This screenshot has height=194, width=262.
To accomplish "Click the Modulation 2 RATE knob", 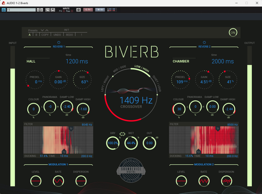I will pos(204,181).
